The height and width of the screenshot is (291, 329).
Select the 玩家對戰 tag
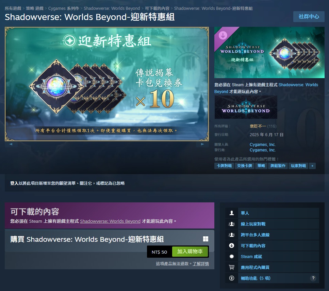pos(298,166)
